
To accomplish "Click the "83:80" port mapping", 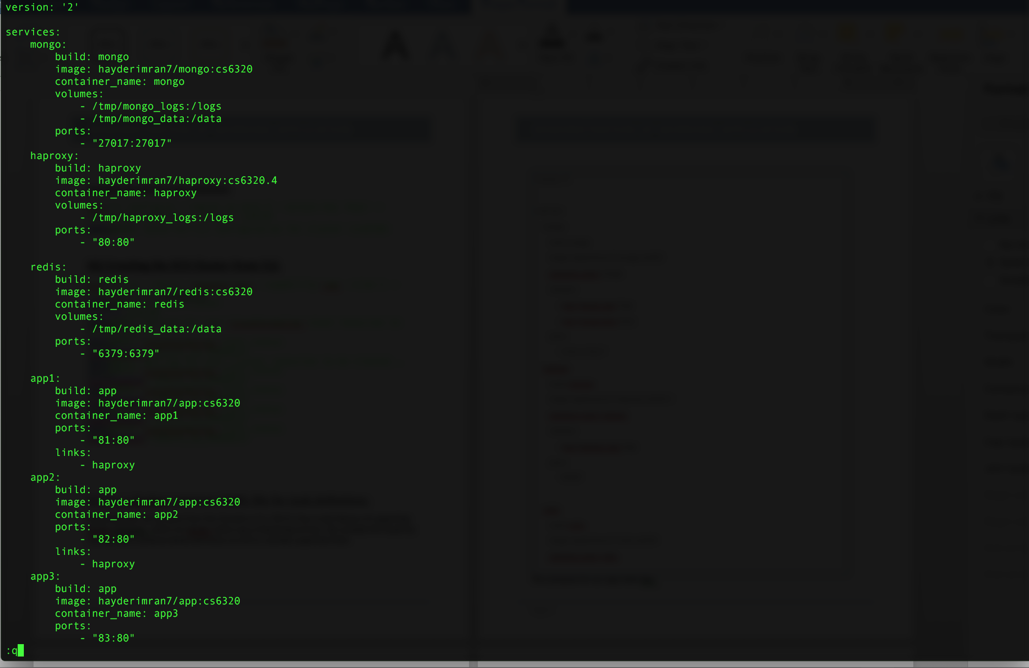I will tap(113, 638).
